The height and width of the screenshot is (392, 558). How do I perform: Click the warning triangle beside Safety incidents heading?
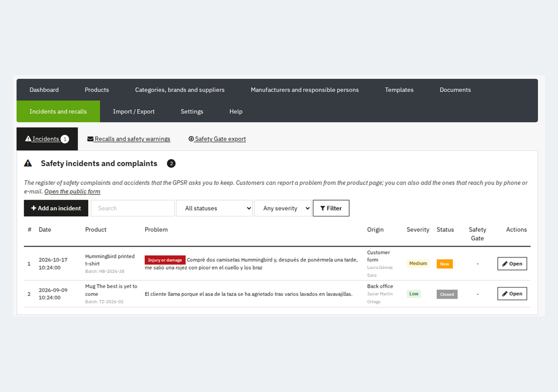[x=28, y=163]
